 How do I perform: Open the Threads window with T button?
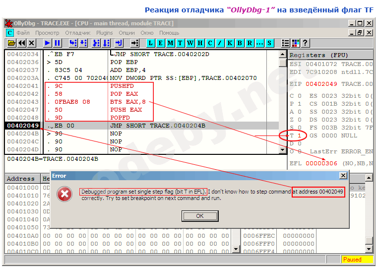(x=180, y=43)
